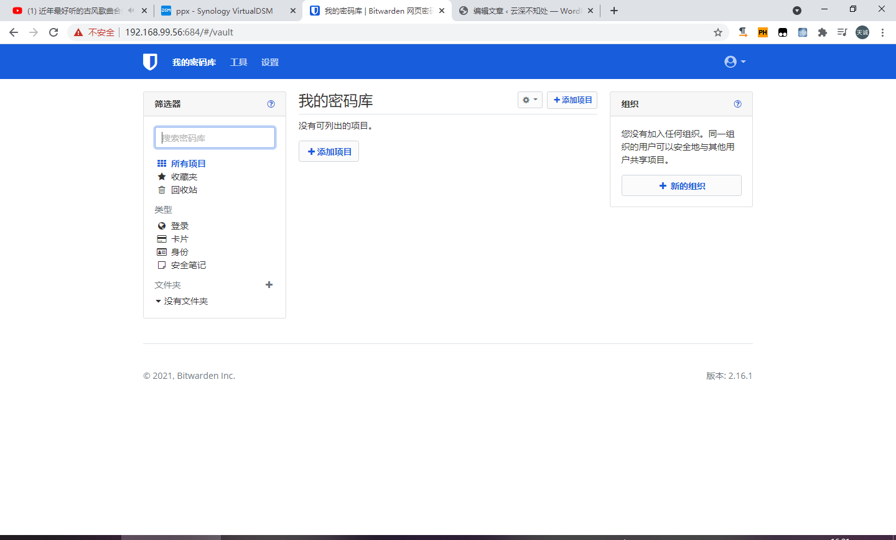The image size is (896, 540).
Task: Select the 所有项目 (All Items) link
Action: click(x=189, y=163)
